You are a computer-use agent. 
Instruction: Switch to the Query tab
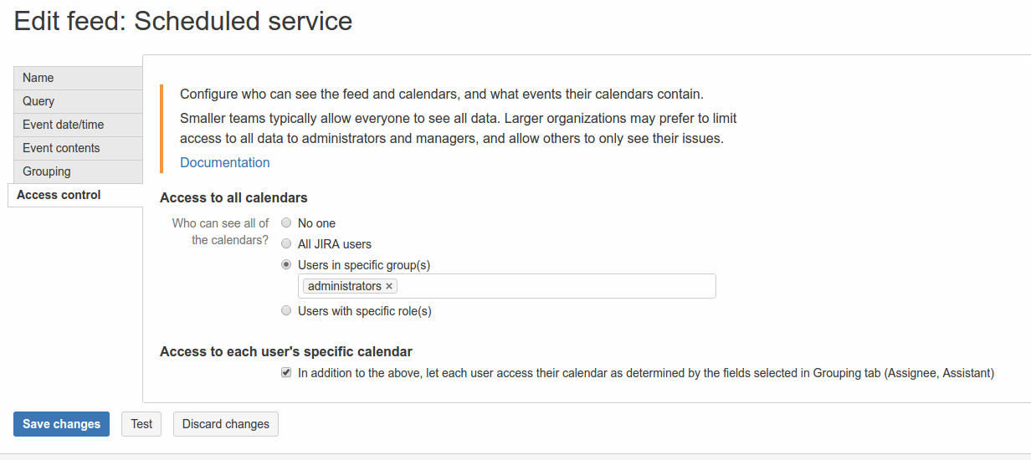(x=78, y=101)
